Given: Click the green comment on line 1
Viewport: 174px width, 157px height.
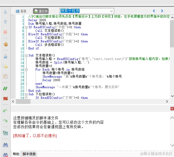Looking at the screenshot, I should pos(99,17).
